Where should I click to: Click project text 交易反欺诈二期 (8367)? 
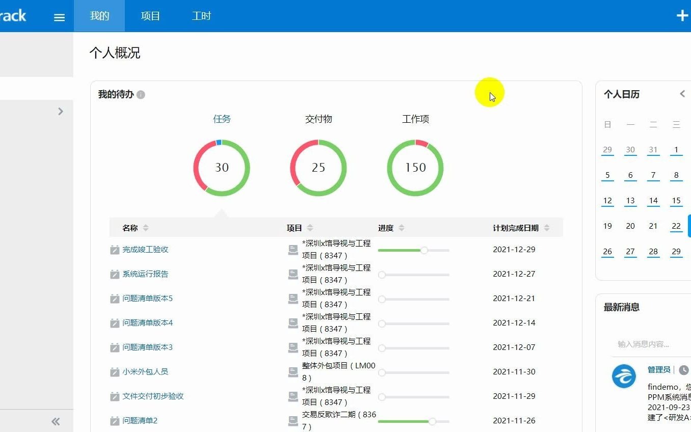pos(339,421)
